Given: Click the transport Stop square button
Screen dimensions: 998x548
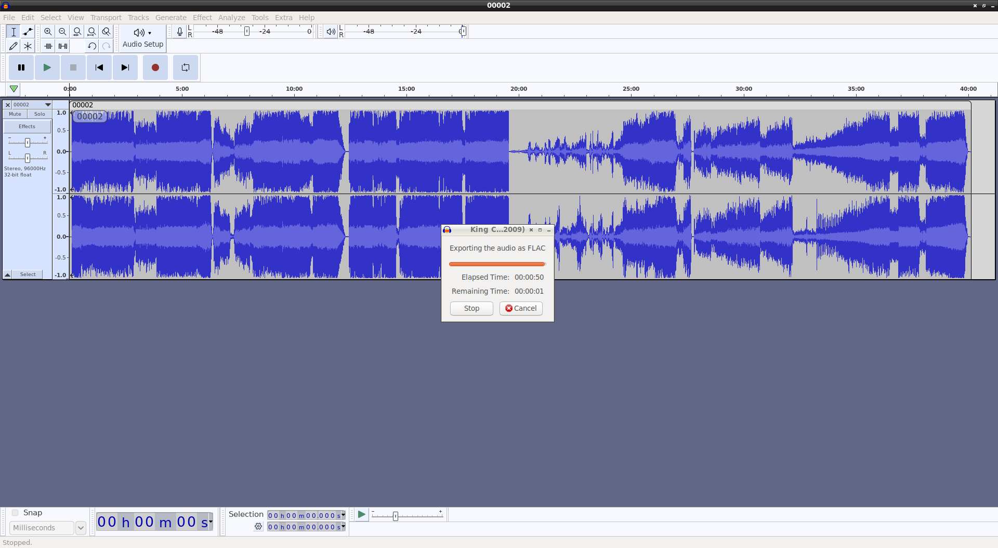Looking at the screenshot, I should coord(73,67).
